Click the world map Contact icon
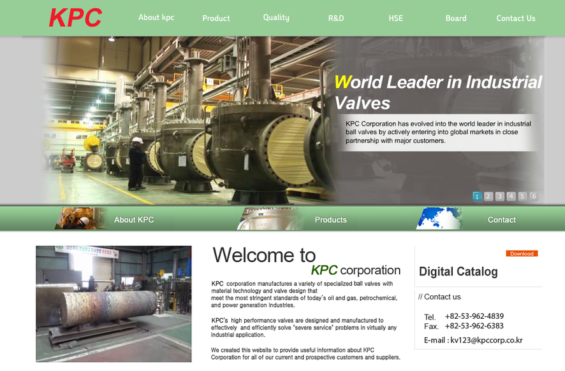 click(439, 218)
